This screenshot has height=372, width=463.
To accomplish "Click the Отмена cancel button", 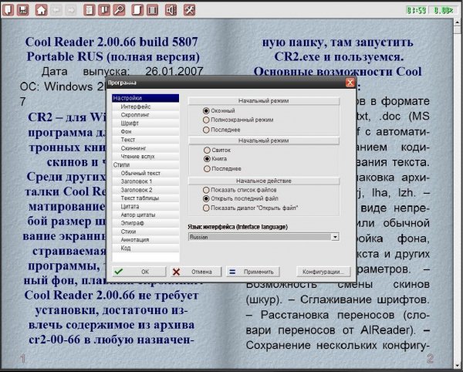I will point(195,272).
